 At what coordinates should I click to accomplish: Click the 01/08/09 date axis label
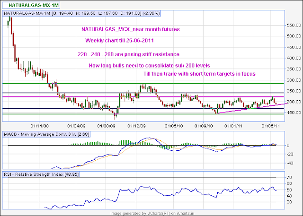(x=106, y=126)
